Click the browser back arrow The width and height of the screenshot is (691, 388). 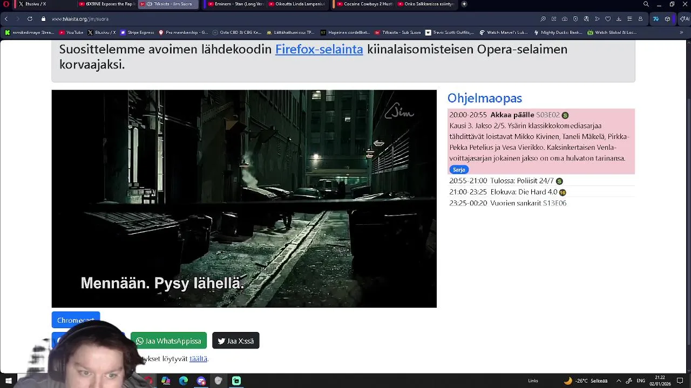pos(6,19)
